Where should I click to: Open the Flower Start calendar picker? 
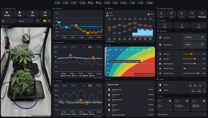203,44
